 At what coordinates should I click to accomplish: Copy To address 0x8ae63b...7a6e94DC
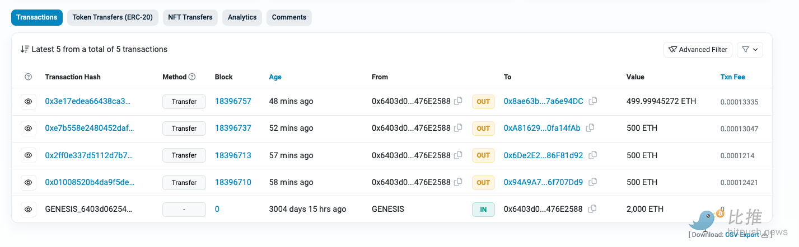pyautogui.click(x=593, y=101)
